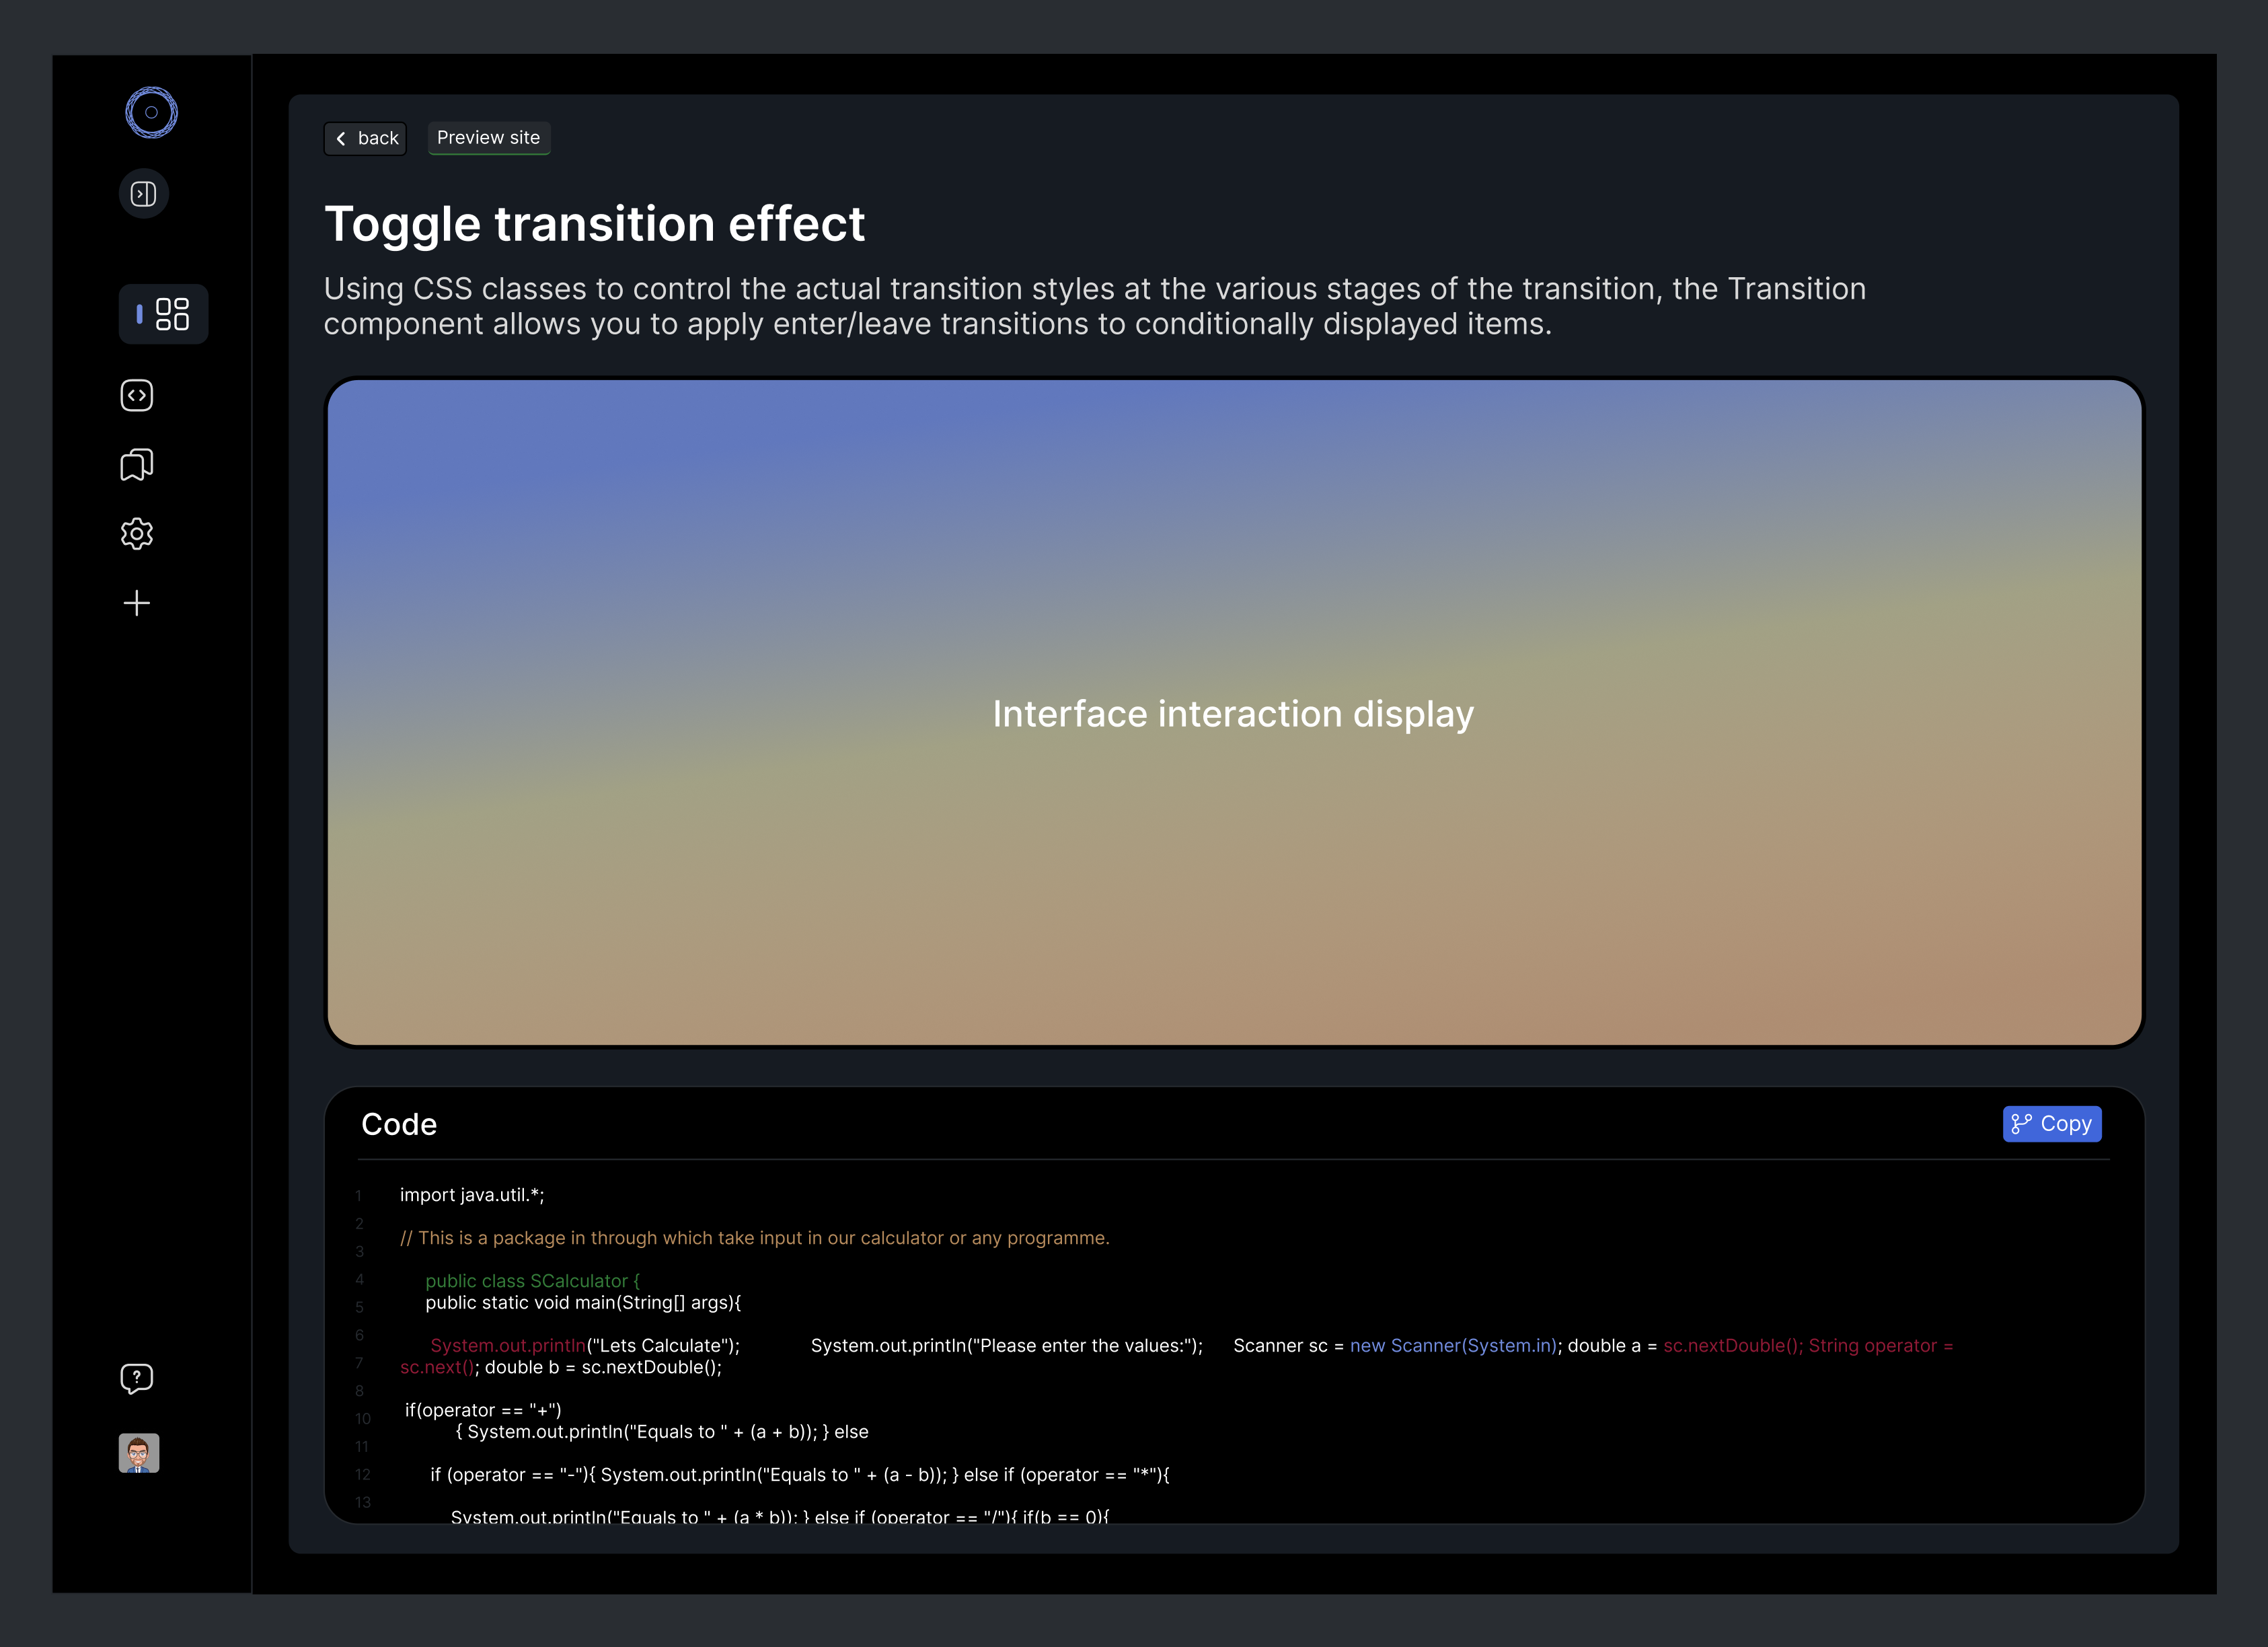Click the back button
The image size is (2268, 1647).
point(365,138)
